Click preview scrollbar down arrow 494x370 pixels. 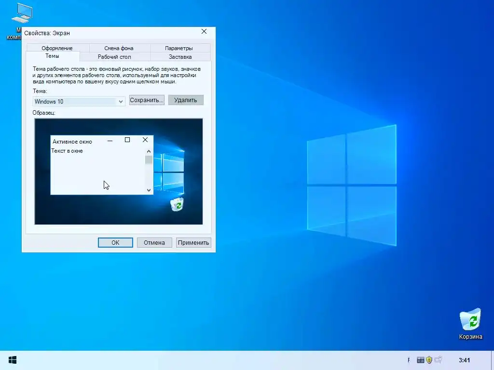tap(149, 190)
